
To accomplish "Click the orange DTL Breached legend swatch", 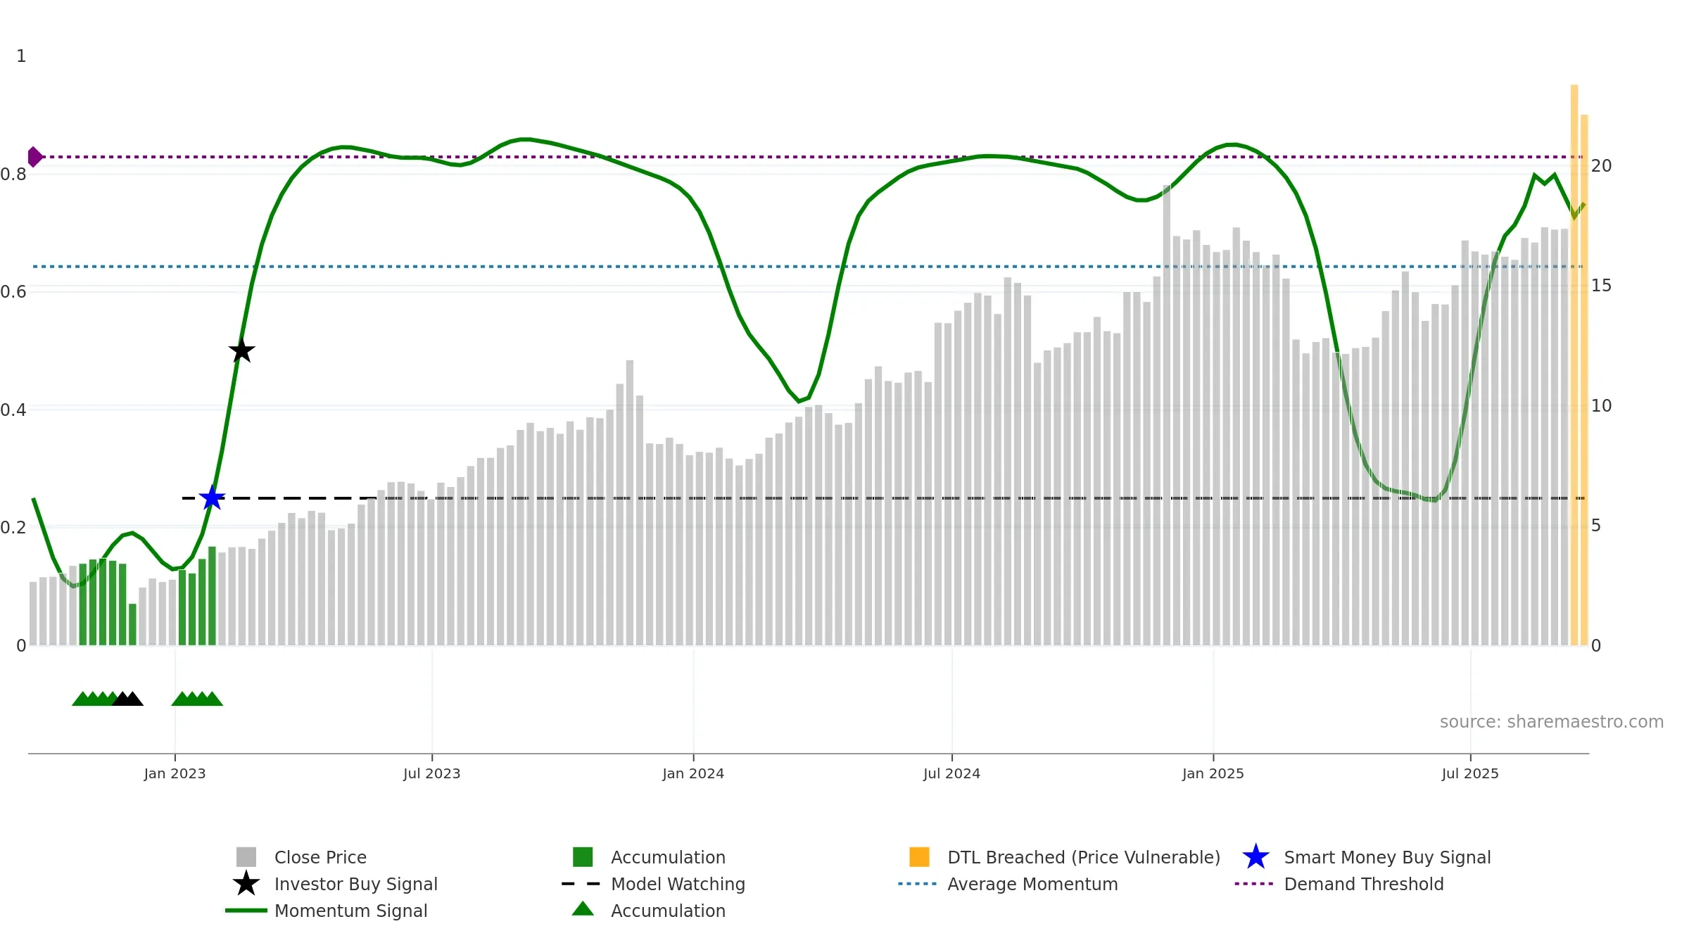I will pyautogui.click(x=919, y=857).
